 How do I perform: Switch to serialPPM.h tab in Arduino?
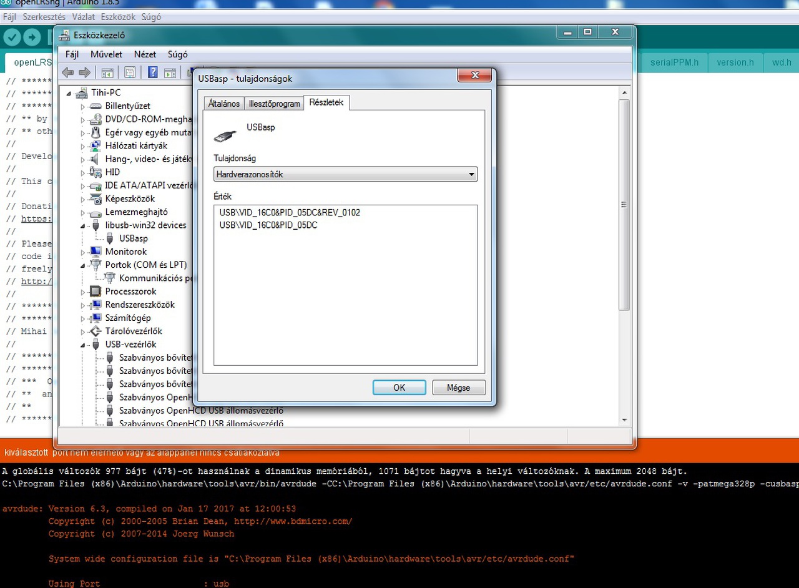[x=674, y=62]
